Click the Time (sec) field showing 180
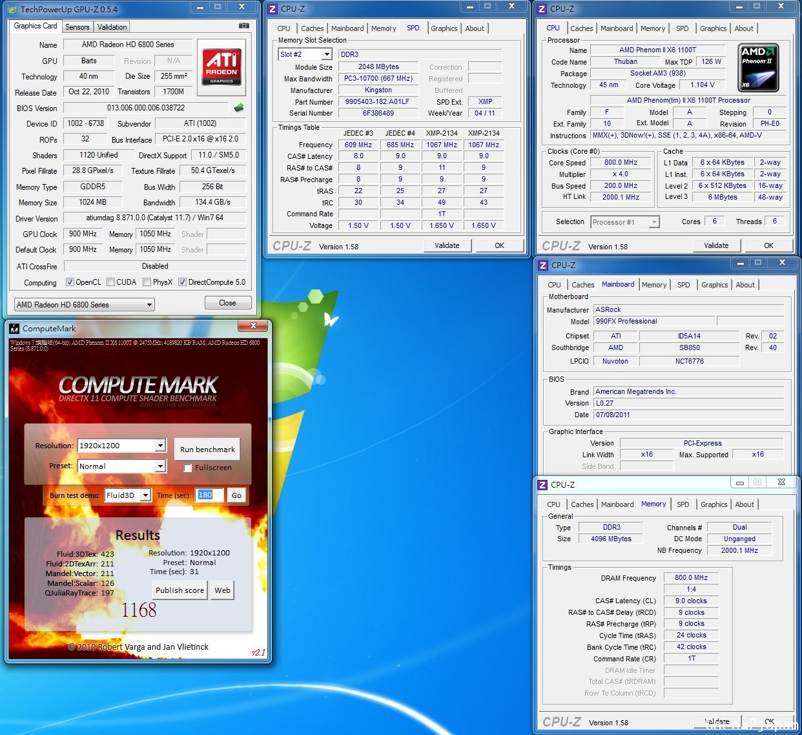Image resolution: width=802 pixels, height=735 pixels. pyautogui.click(x=209, y=495)
